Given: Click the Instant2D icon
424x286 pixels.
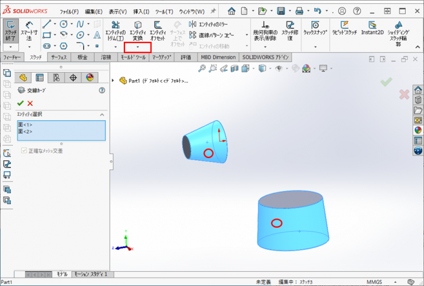Looking at the screenshot, I should click(372, 29).
